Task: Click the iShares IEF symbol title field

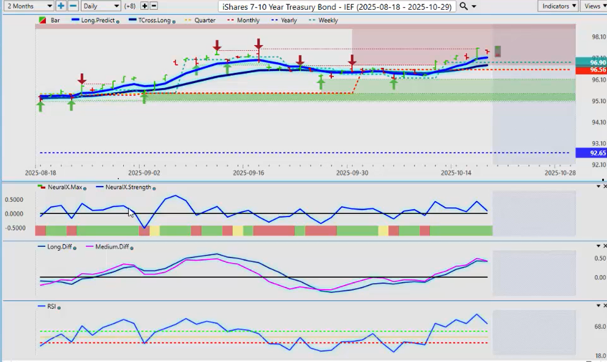Action: [x=337, y=6]
